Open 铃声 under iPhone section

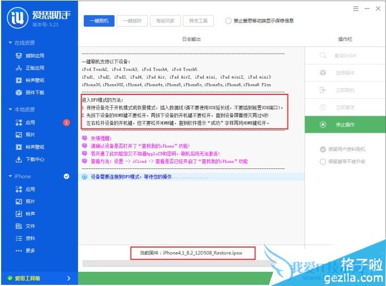pyautogui.click(x=25, y=214)
